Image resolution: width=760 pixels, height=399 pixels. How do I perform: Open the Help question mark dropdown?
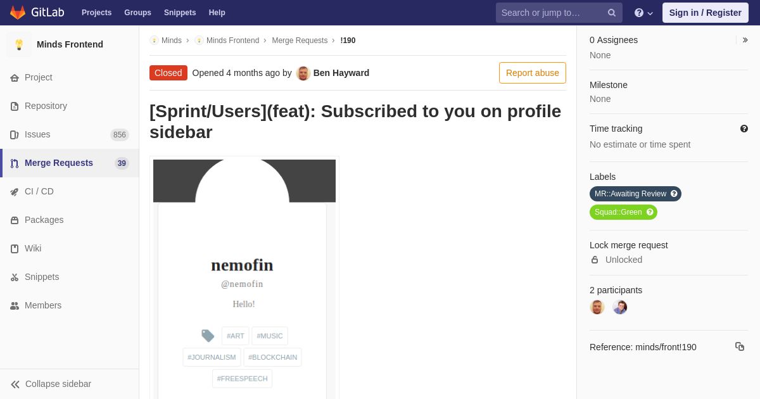click(x=643, y=13)
